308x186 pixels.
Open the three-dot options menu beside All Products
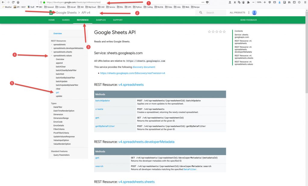249,13
